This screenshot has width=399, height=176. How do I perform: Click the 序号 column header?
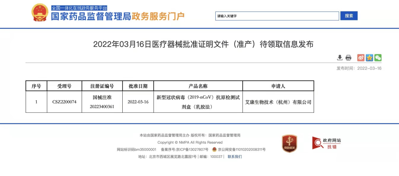(x=36, y=86)
